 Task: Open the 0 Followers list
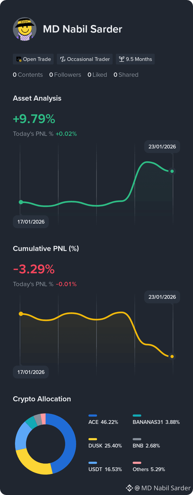[x=65, y=75]
